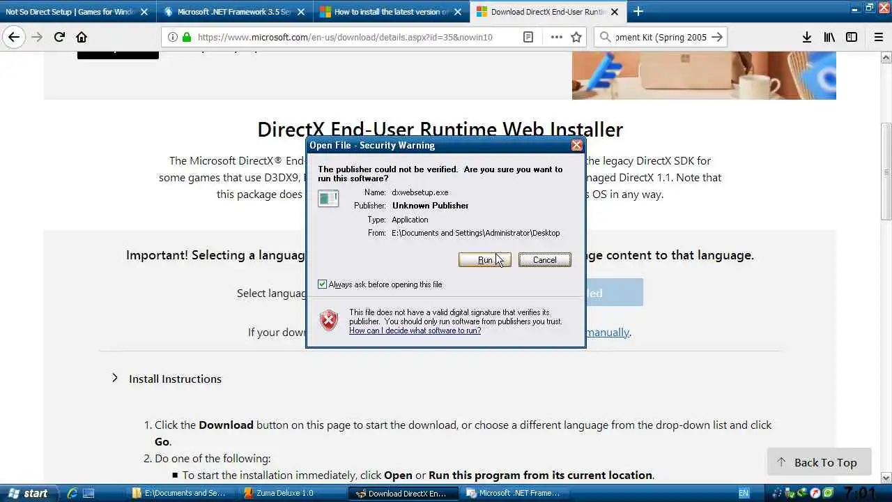This screenshot has height=502, width=892.
Task: Go to the Firefox Home page
Action: pyautogui.click(x=82, y=38)
